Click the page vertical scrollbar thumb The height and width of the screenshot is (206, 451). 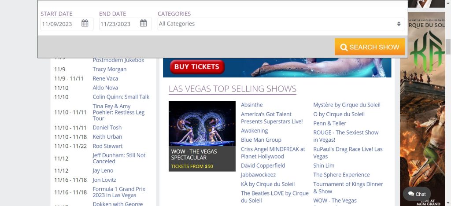(x=448, y=47)
